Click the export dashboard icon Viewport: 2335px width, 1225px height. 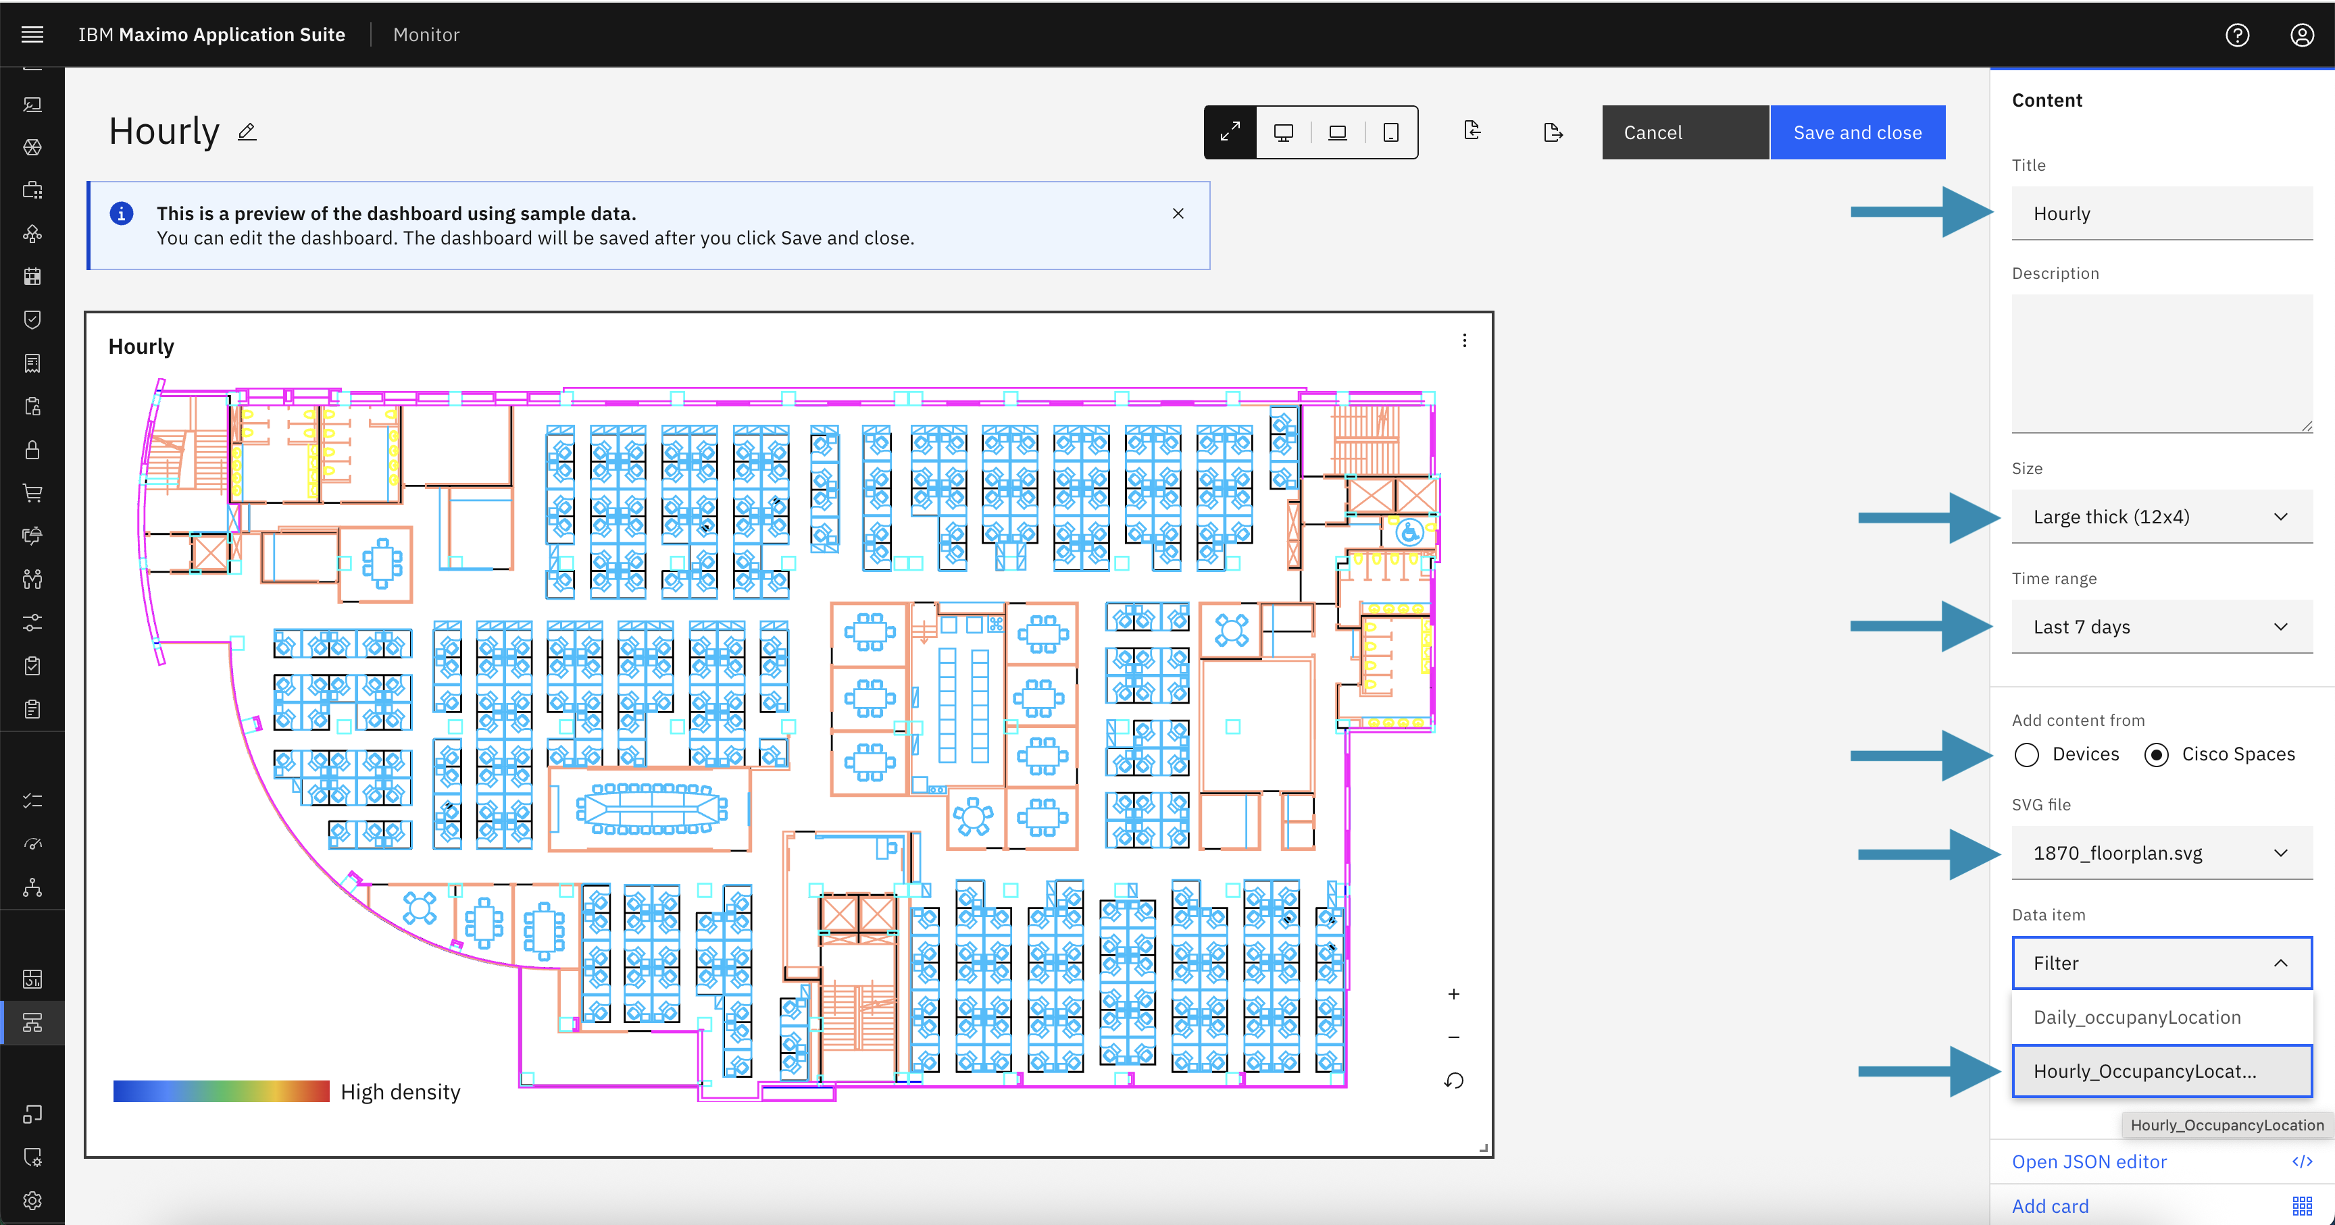click(x=1553, y=132)
